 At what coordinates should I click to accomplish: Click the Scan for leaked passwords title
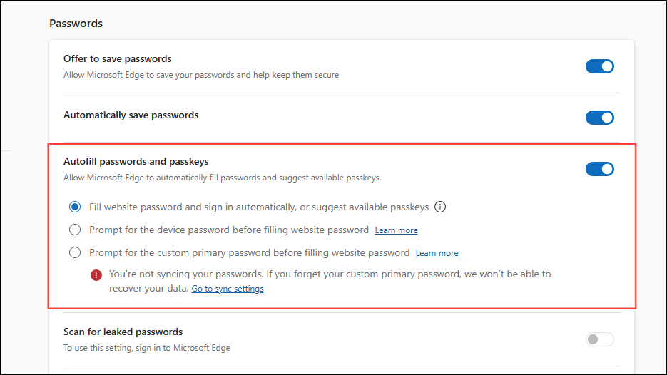(x=123, y=332)
